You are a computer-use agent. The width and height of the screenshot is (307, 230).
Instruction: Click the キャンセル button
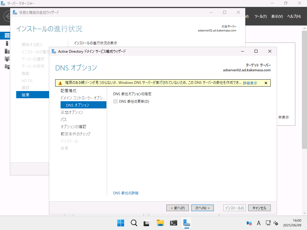pos(259,208)
